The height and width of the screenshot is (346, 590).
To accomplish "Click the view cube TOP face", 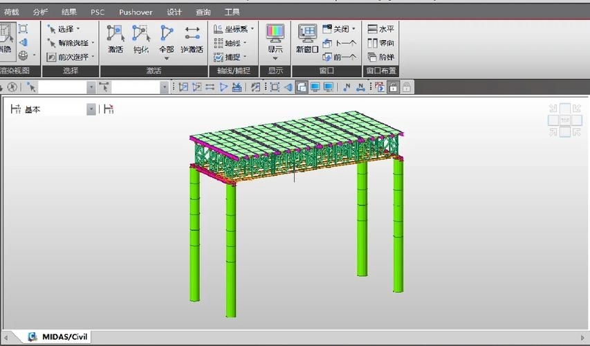I will (x=564, y=120).
